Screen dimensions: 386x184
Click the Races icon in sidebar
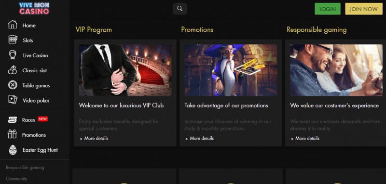pyautogui.click(x=13, y=120)
